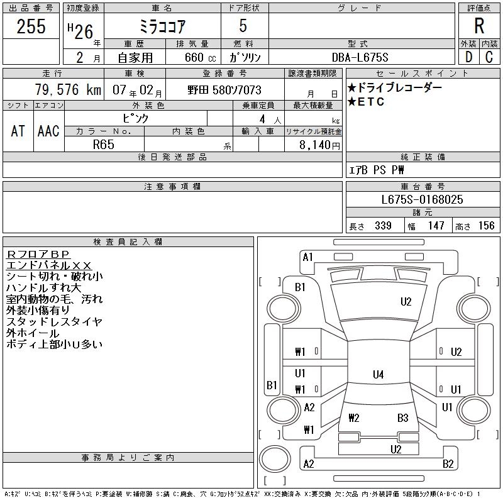
Task: Click the inspector note RフロアBP
Action: point(38,254)
